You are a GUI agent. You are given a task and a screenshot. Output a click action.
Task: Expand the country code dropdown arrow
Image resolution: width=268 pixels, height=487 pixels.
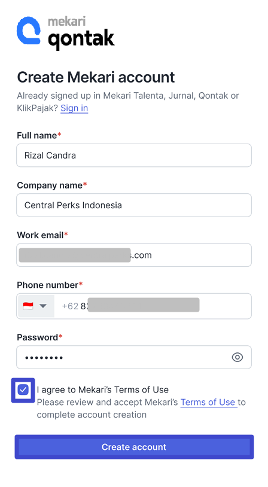pos(43,306)
